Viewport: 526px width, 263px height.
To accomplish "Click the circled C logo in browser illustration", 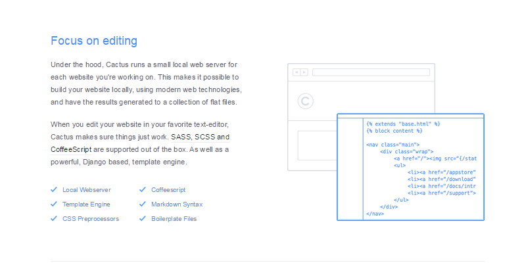I will 305,101.
